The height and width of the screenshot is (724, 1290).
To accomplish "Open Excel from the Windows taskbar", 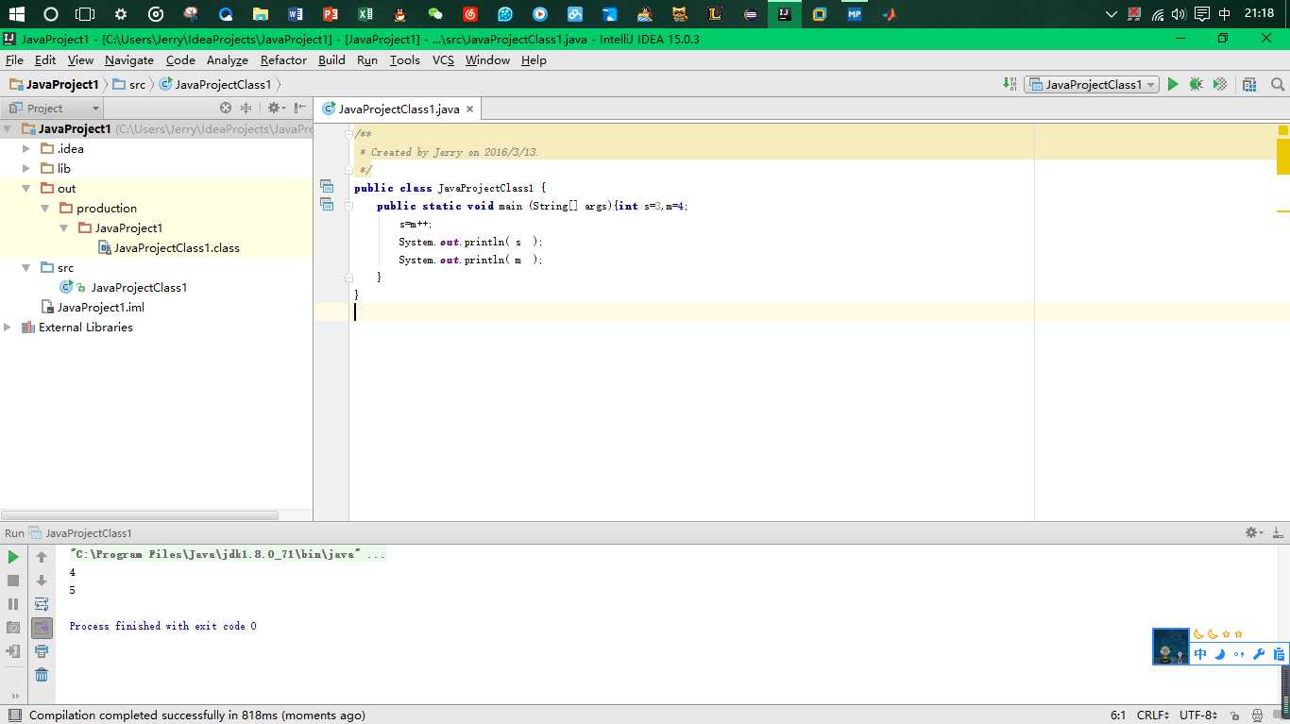I will click(365, 14).
